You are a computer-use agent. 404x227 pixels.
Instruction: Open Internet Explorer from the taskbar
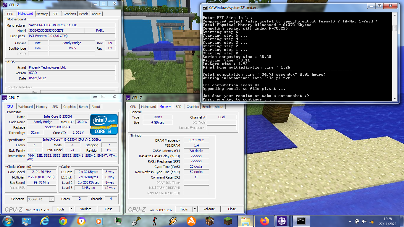pos(45,221)
